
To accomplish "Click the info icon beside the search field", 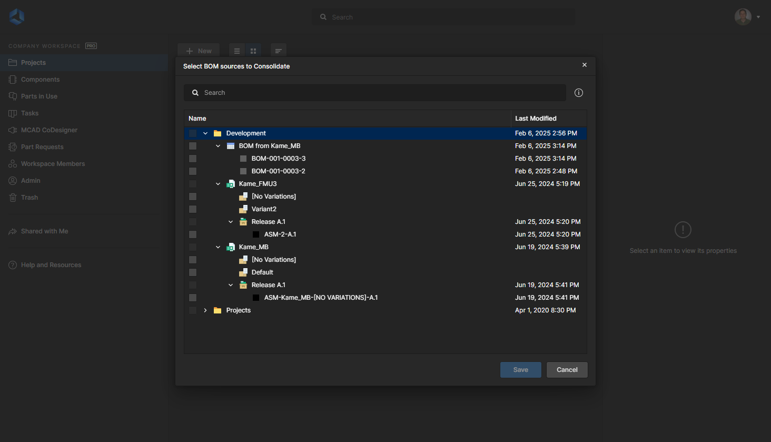I will pos(579,93).
